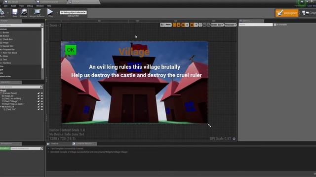Screen dimensions: 316x177
Task: Open the Asset menu
Action: pos(13,6)
